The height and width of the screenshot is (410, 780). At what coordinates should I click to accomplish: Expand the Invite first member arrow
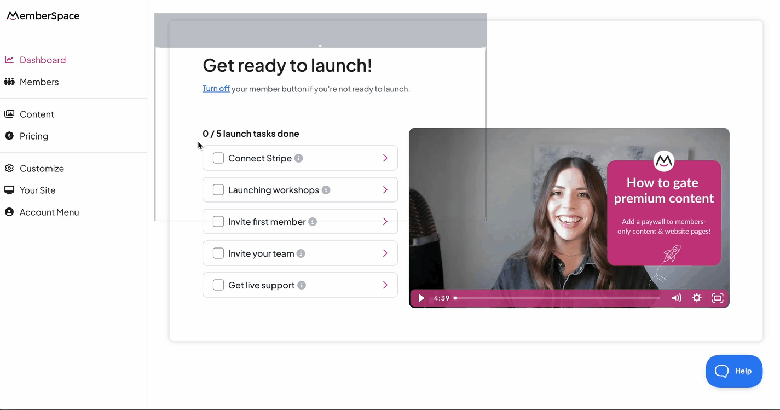click(385, 222)
